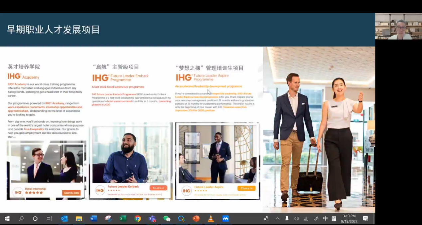This screenshot has height=225, width=422.
Task: Click the heading “梦想之梯”管理培训生项目
Action: [x=210, y=68]
